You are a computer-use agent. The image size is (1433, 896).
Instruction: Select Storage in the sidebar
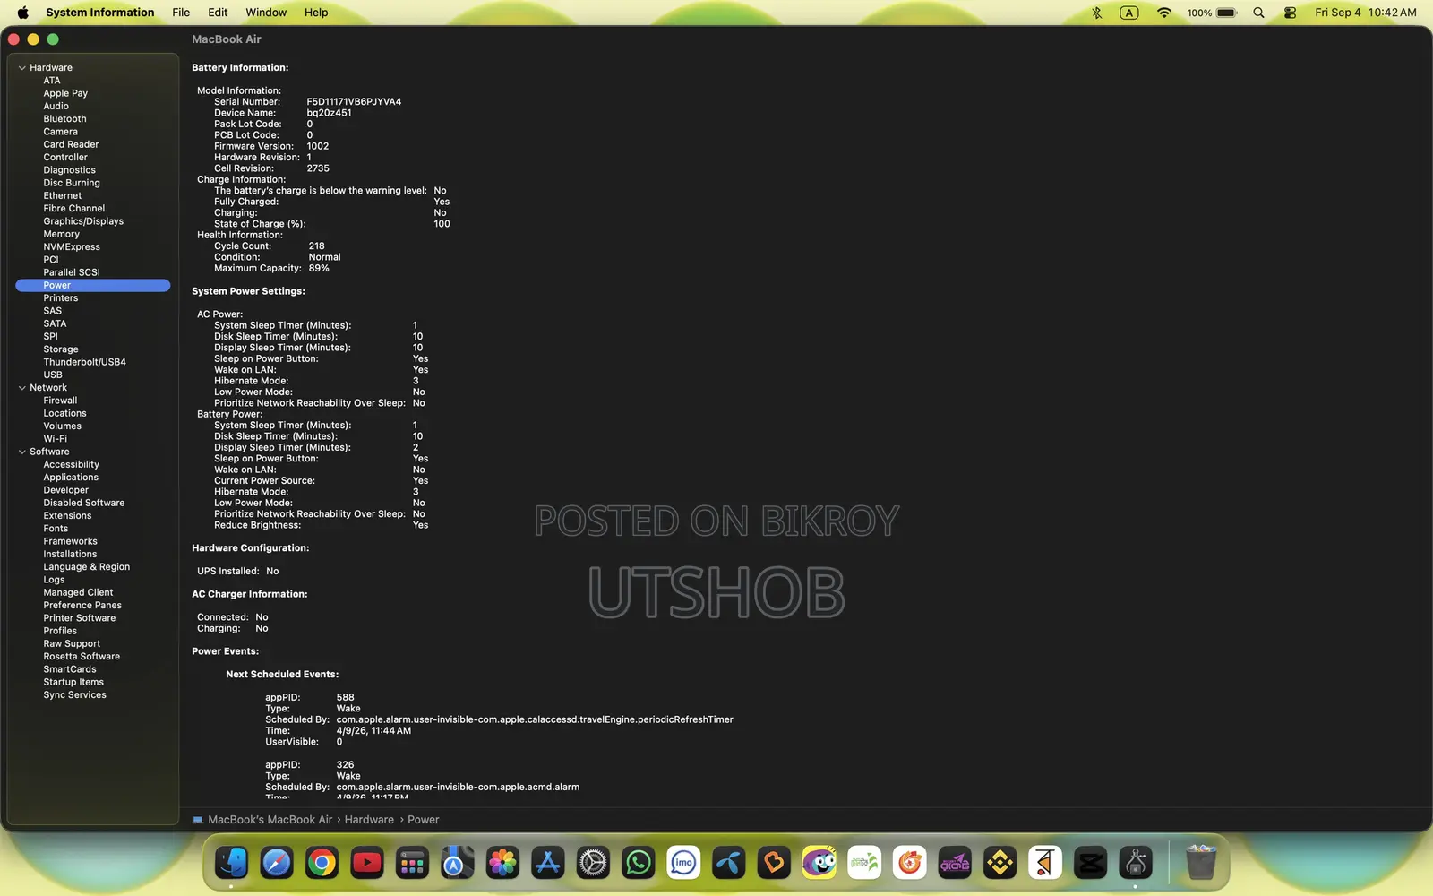coord(61,349)
